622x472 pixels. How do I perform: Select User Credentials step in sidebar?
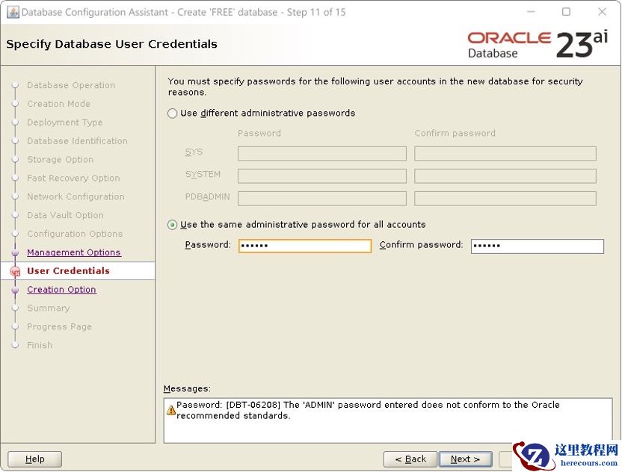(68, 271)
